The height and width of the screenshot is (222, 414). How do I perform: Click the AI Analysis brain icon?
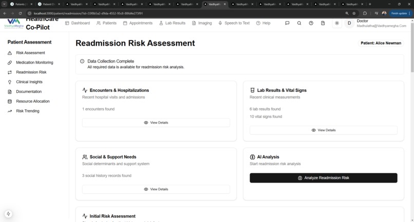pyautogui.click(x=252, y=157)
